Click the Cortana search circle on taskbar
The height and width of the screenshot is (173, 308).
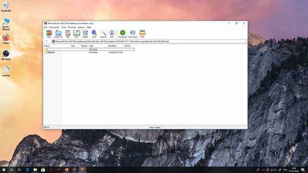(12, 170)
